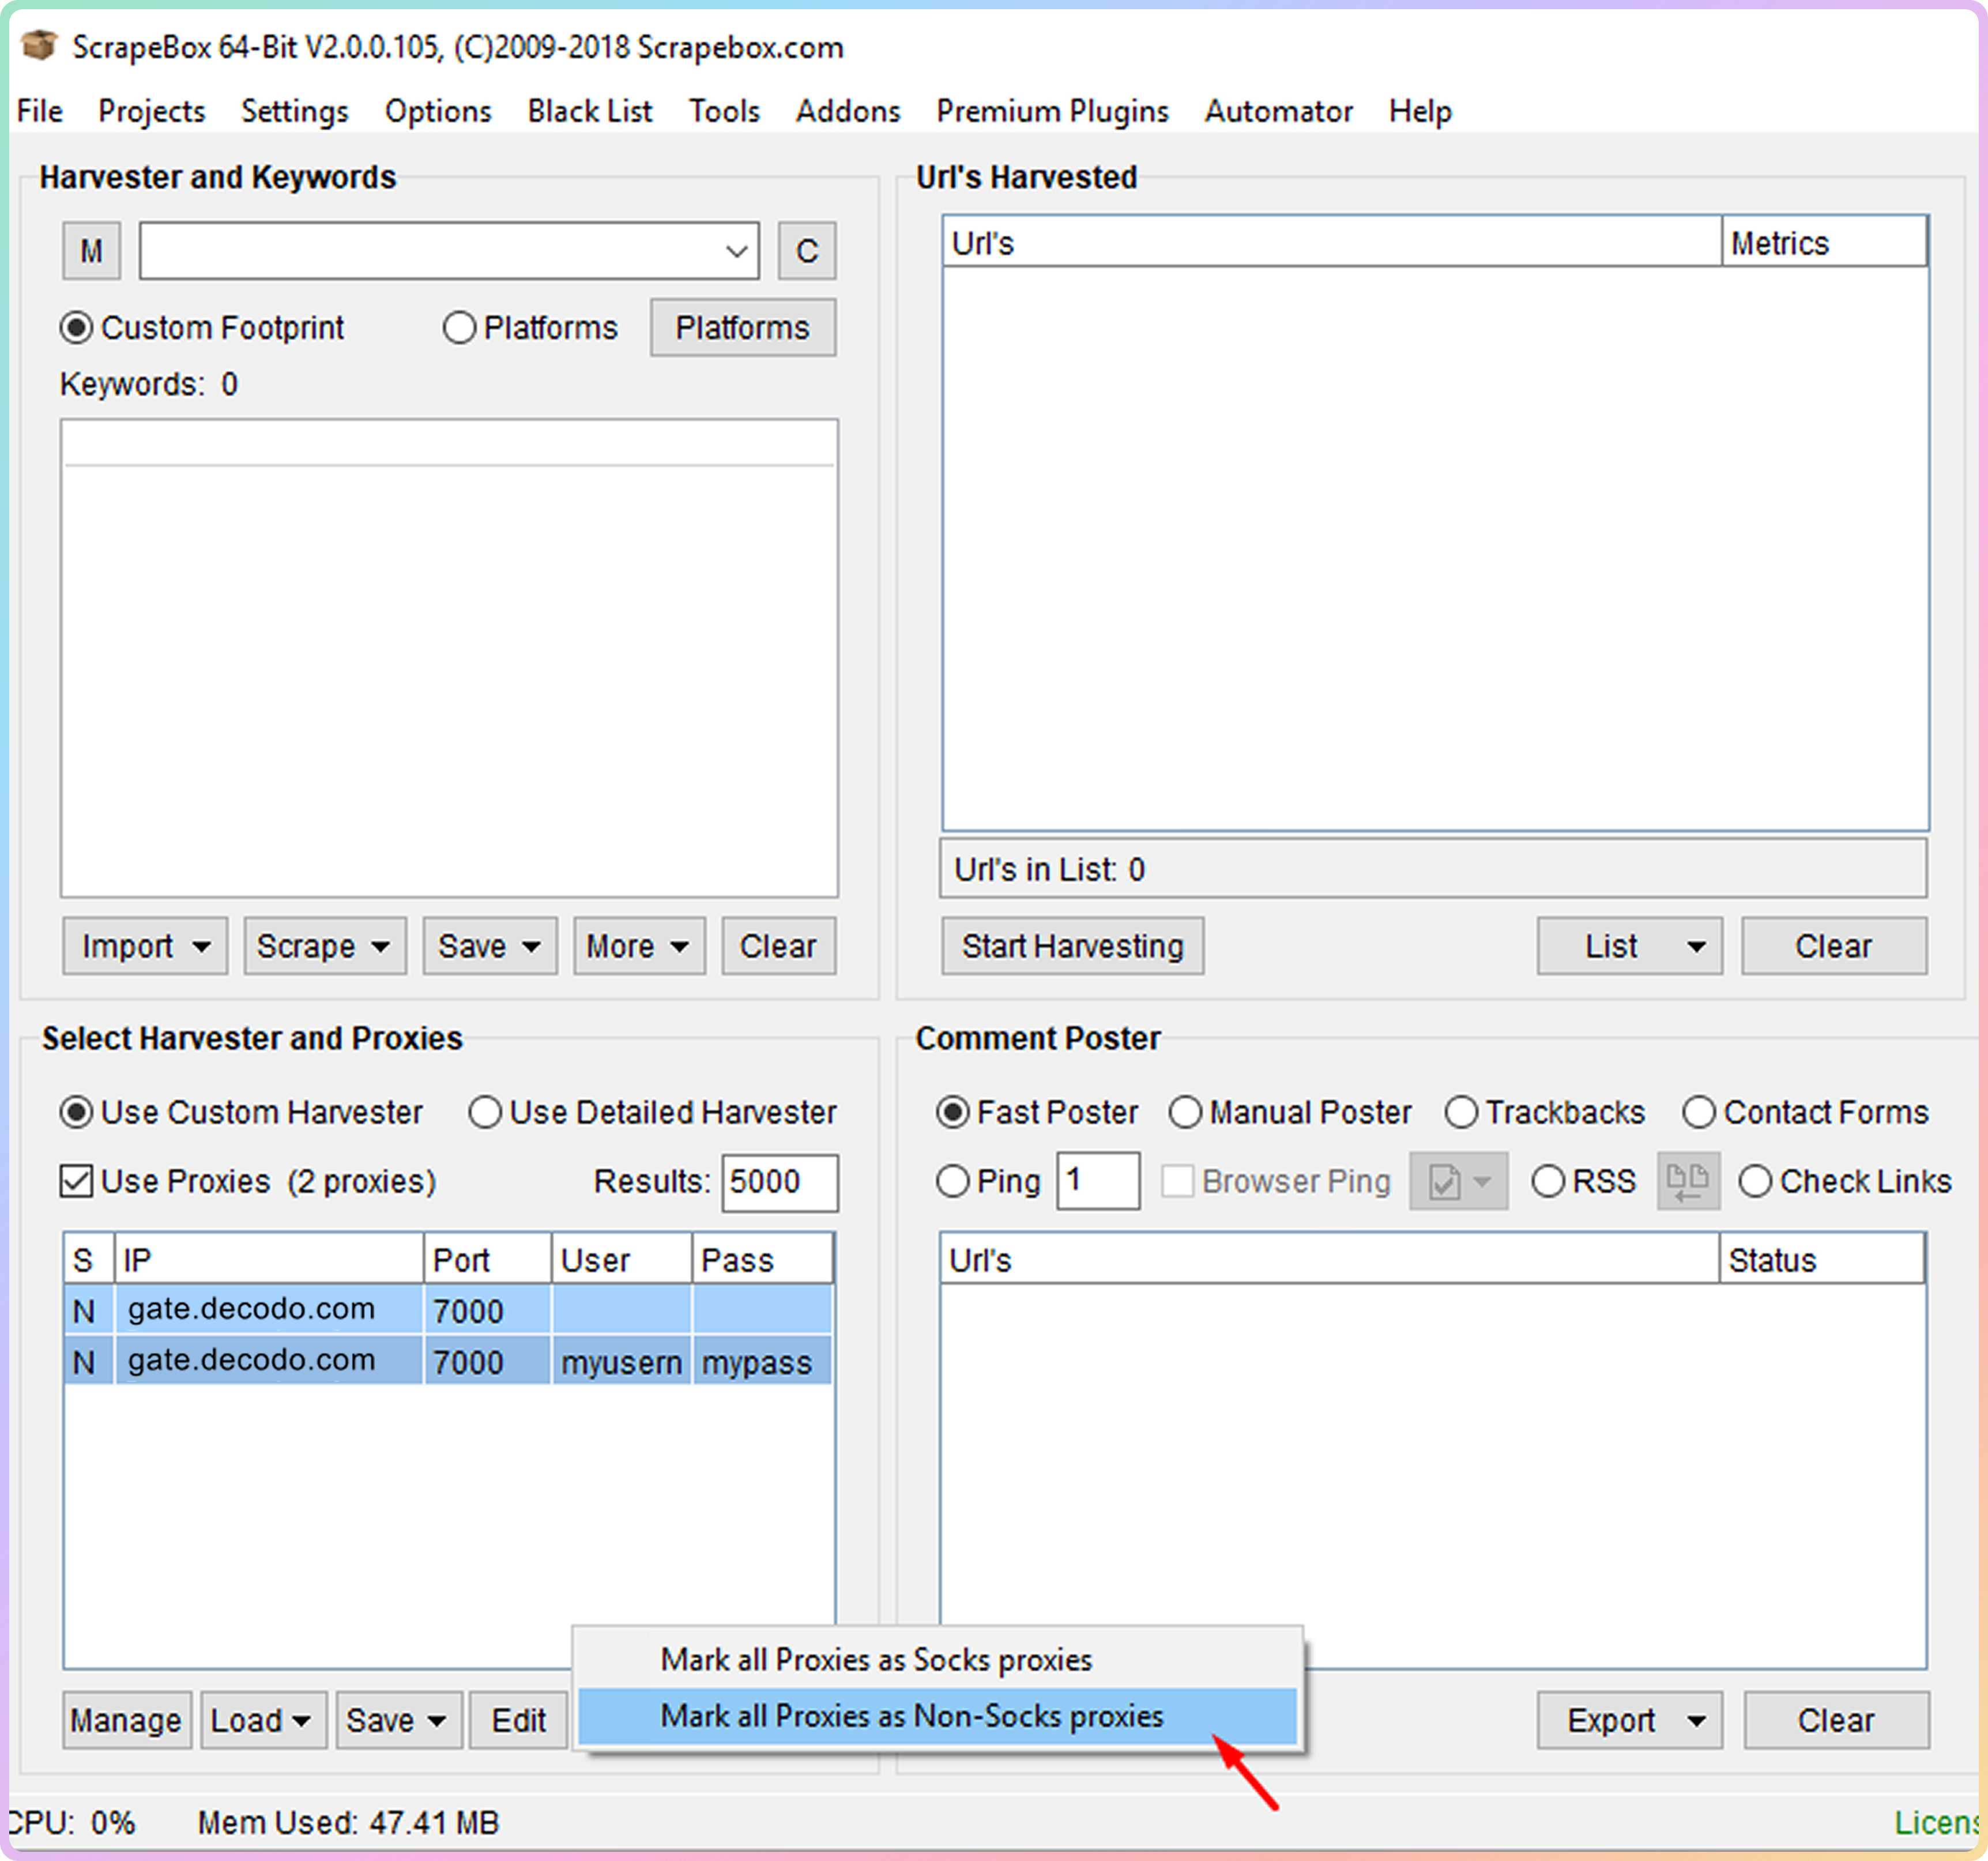Click the Manage proxies button
Screen dimensions: 1988x1861
[x=126, y=1720]
